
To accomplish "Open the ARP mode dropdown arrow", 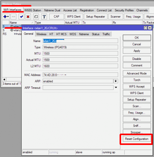I will coord(116,81).
